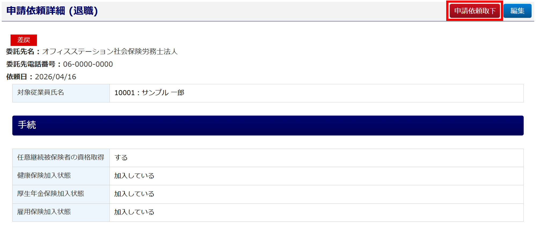Click the する value cell
The width and height of the screenshot is (536, 230).
pos(121,158)
